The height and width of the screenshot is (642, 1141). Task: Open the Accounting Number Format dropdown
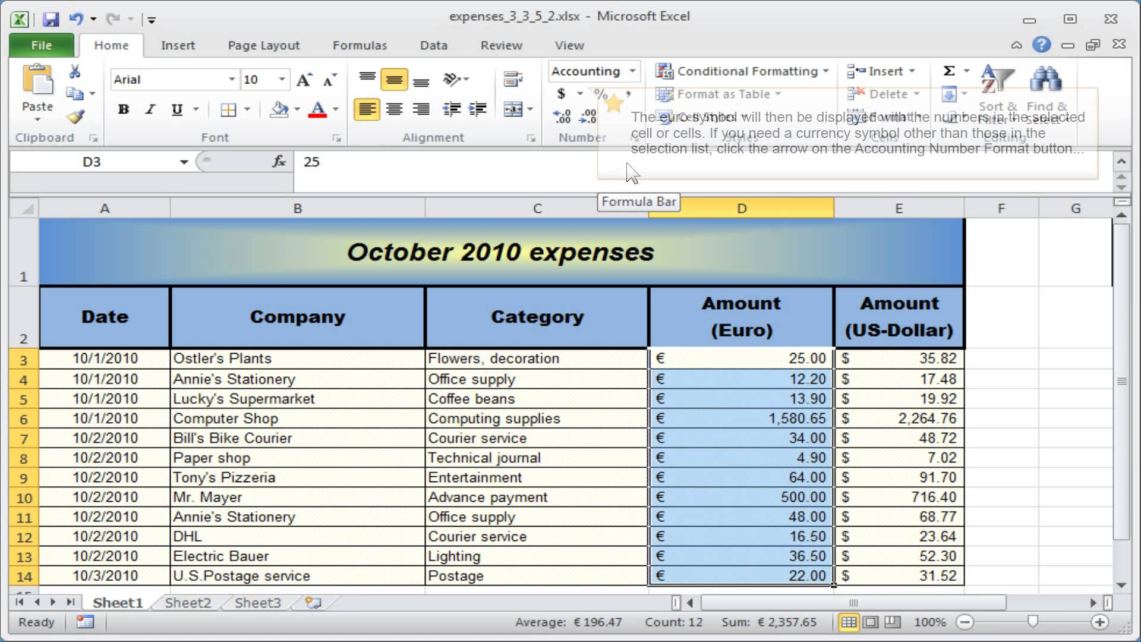click(579, 93)
